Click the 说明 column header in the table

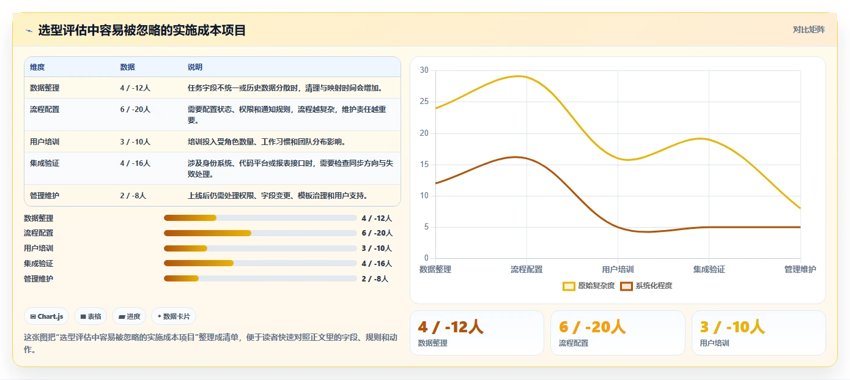pyautogui.click(x=195, y=67)
